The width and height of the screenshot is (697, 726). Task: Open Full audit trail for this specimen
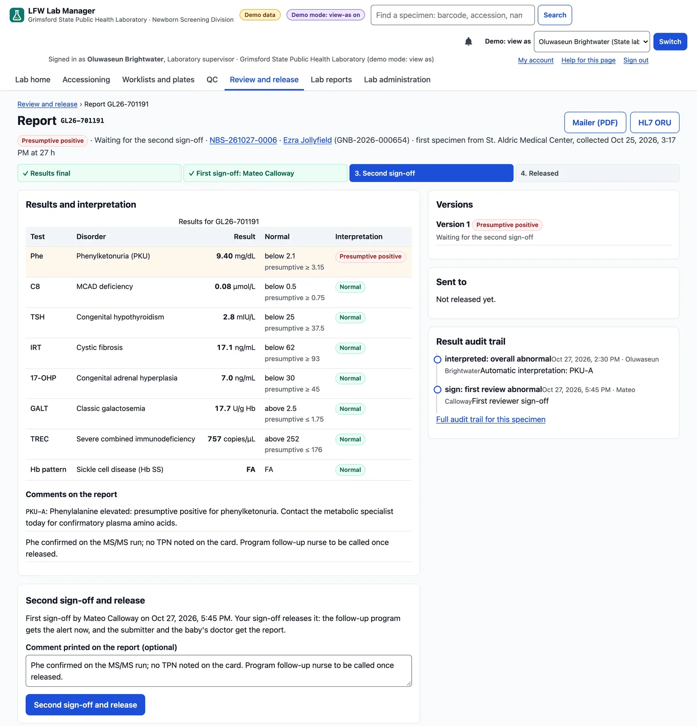point(491,419)
